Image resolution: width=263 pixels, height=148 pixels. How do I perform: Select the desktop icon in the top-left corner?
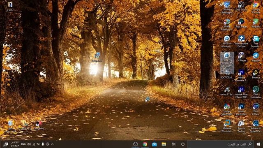tap(10, 7)
